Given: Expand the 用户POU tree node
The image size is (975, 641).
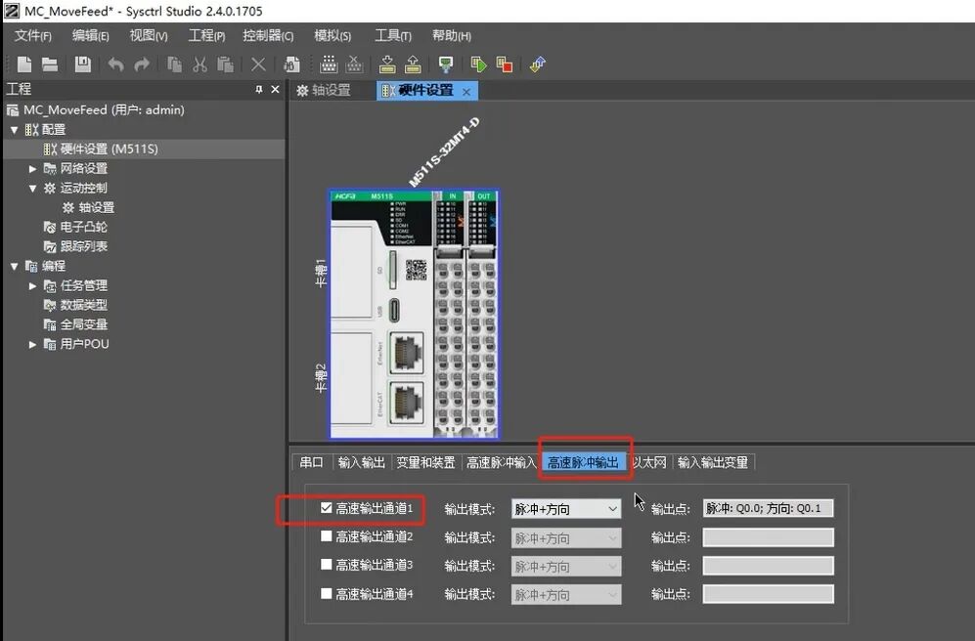Looking at the screenshot, I should pyautogui.click(x=33, y=344).
